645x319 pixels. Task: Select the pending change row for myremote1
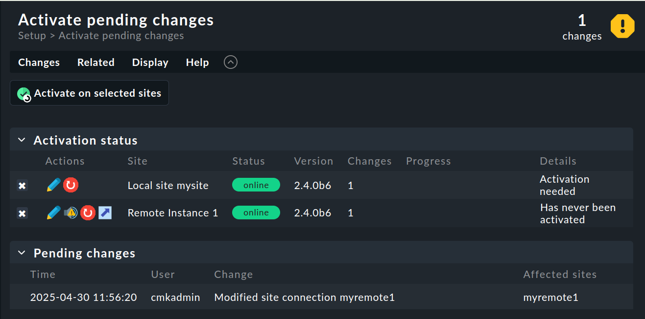click(304, 297)
